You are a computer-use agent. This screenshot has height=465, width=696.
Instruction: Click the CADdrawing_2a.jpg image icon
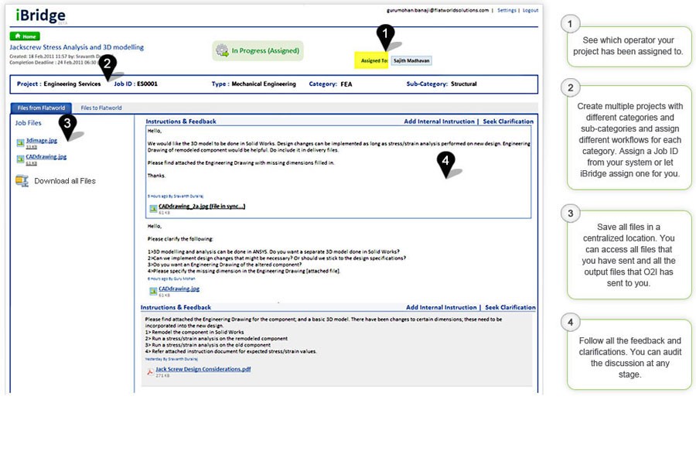(x=152, y=208)
